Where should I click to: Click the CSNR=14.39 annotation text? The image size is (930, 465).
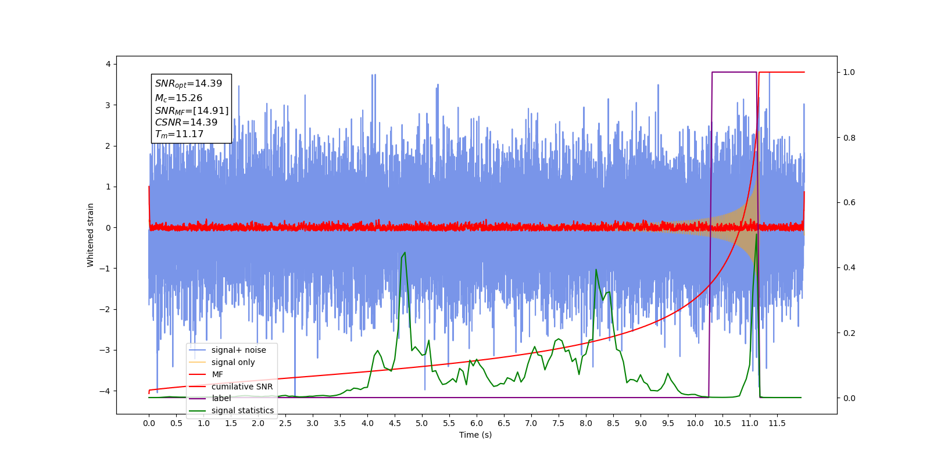[x=186, y=123]
